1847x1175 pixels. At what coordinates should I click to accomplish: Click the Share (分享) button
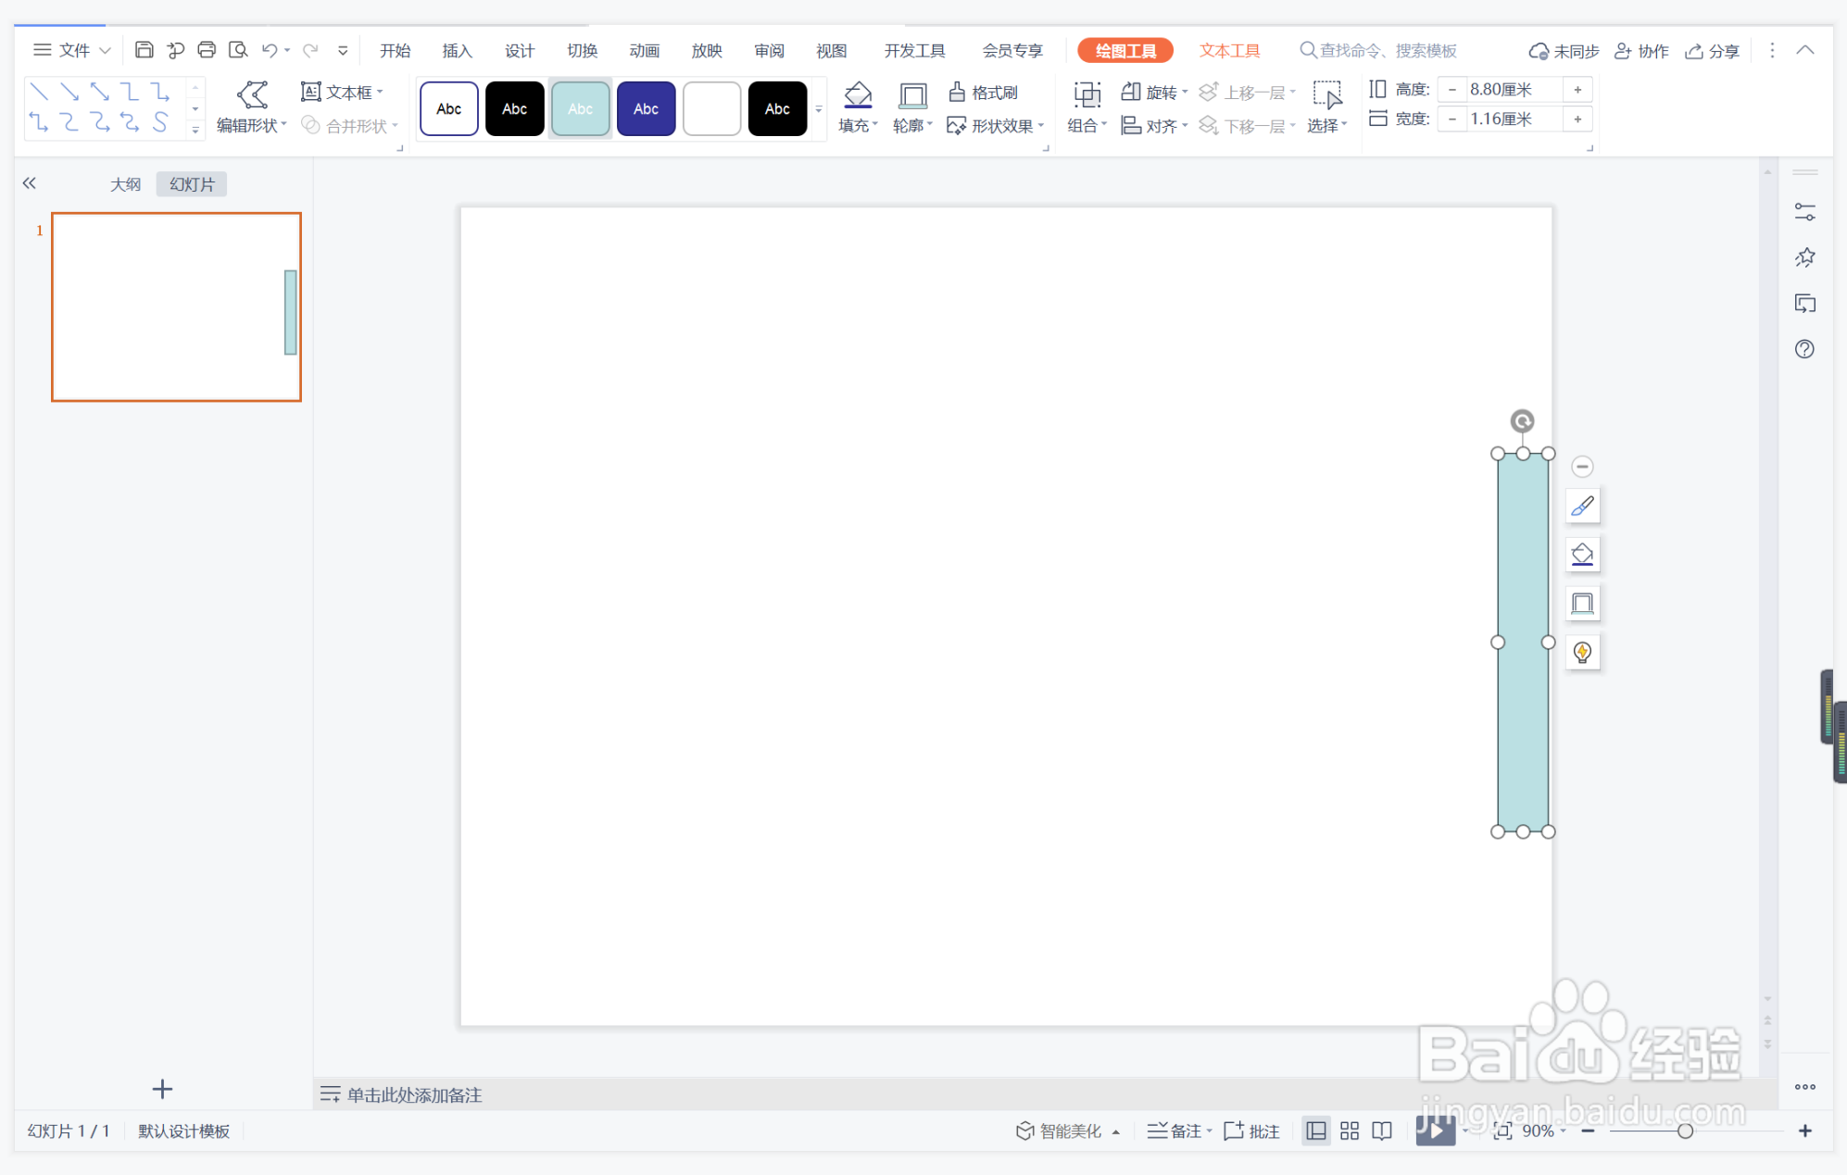(1712, 50)
